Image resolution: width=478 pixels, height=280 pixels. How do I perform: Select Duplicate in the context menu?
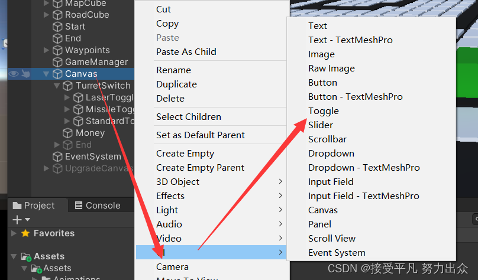176,84
